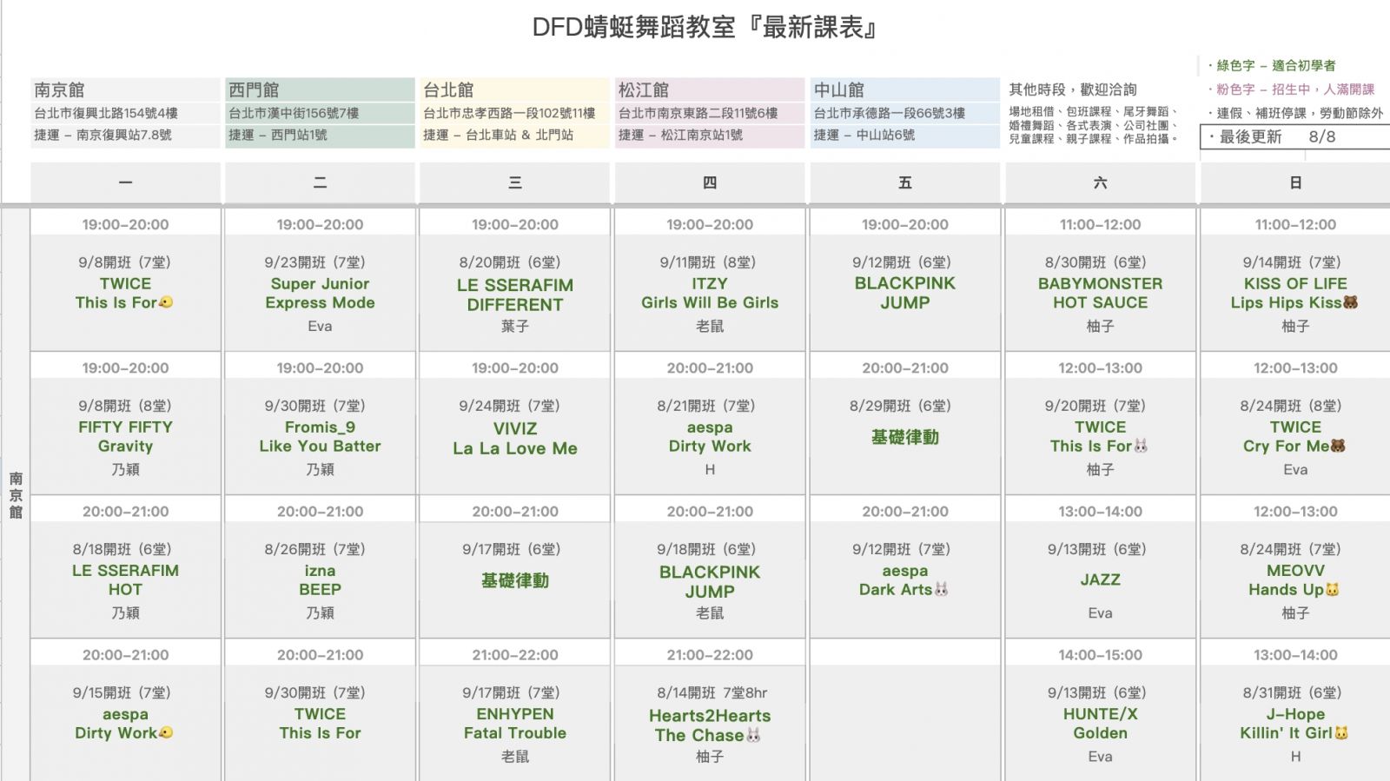Screen dimensions: 1390x781
Task: Click HUNTE/X Golden class
Action: pos(1100,724)
